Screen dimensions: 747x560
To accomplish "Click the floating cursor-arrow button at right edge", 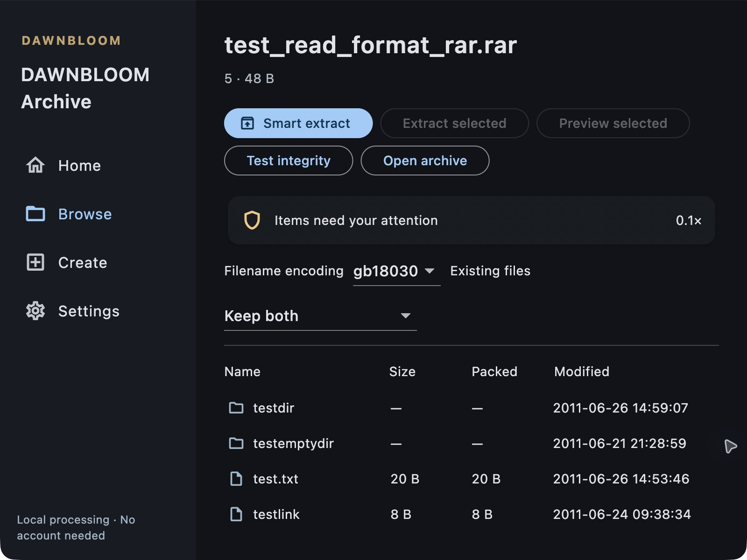I will point(730,446).
